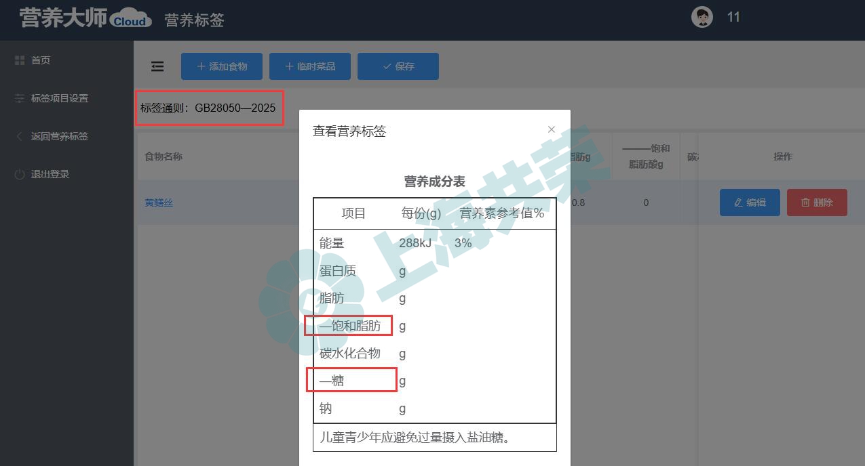This screenshot has height=466, width=865.
Task: Open 首页 in the sidebar
Action: pyautogui.click(x=41, y=60)
